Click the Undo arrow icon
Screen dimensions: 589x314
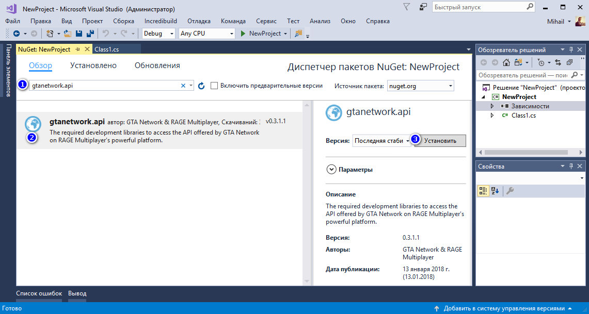(106, 34)
